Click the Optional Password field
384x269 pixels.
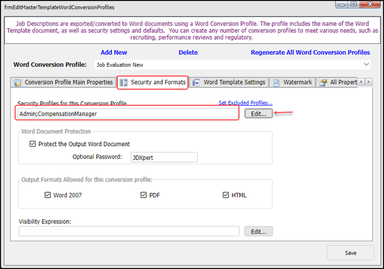click(x=164, y=157)
